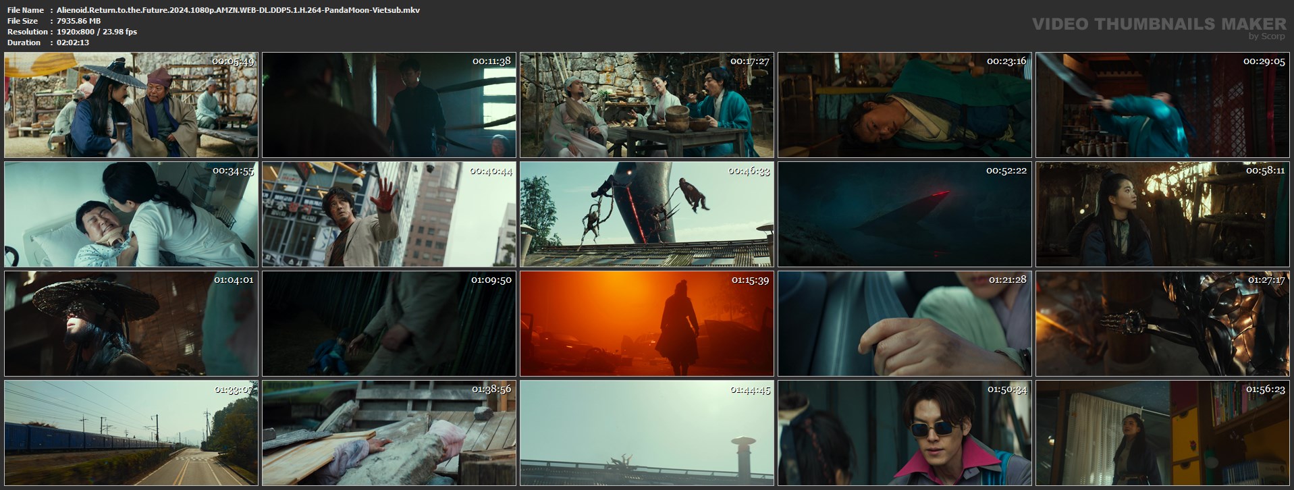Image resolution: width=1294 pixels, height=490 pixels.
Task: Open the train thumbnail 01:33:07
Action: [131, 433]
